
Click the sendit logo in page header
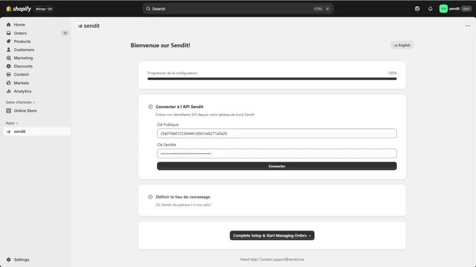(80, 26)
